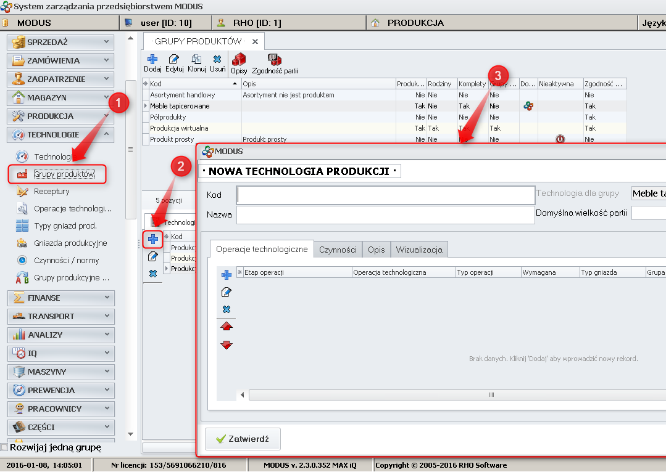Expand the SPRZEDAŻ sidebar group

click(x=60, y=42)
